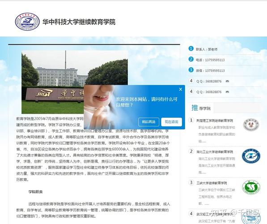Click the number 2 phone icon
The height and width of the screenshot is (224, 267).
click(x=191, y=59)
